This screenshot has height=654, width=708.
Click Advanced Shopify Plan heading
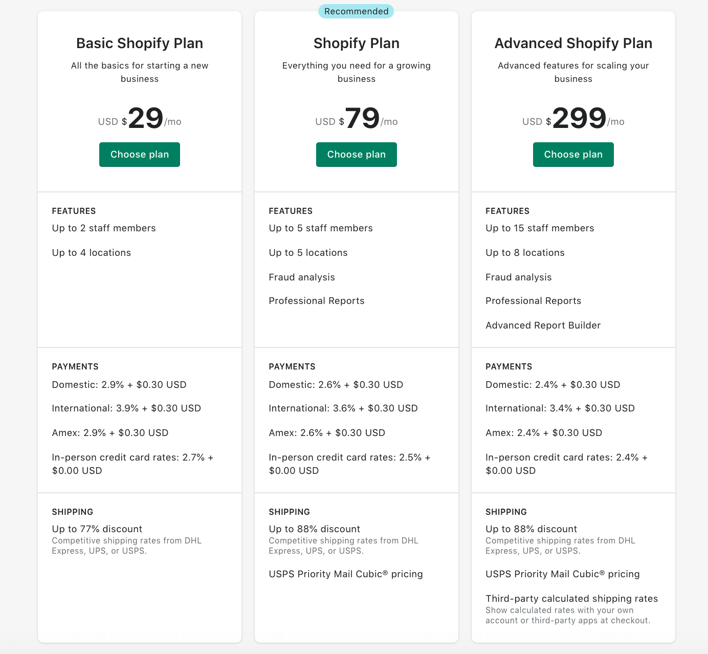tap(573, 43)
